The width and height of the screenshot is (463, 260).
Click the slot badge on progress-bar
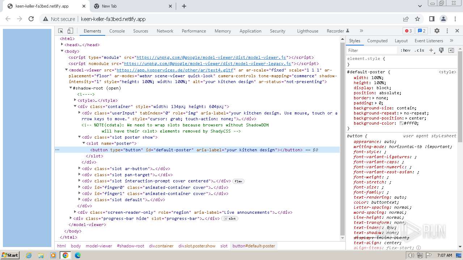(x=230, y=218)
